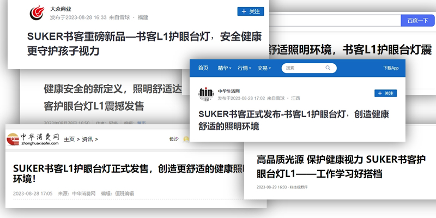This screenshot has height=218, width=436.
Task: Click the editor text 编辑：值班编辑
Action: pyautogui.click(x=117, y=193)
